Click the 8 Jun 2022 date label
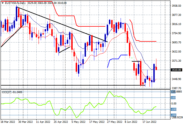 pyautogui.click(x=131, y=122)
